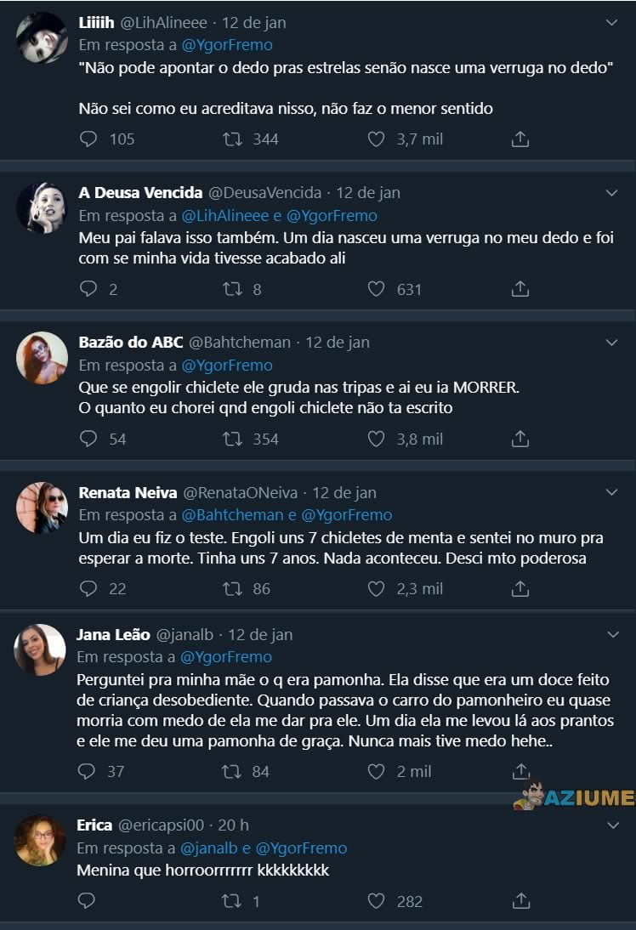Open the caret menu on Erica's tweet
Viewport: 636px width, 930px height.
click(610, 825)
